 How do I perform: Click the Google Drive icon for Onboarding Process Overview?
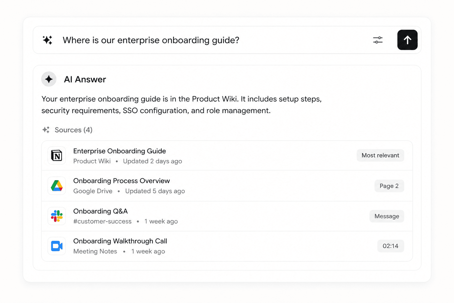tap(57, 186)
